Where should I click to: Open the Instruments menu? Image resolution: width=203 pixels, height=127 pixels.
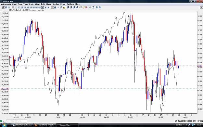6,4
